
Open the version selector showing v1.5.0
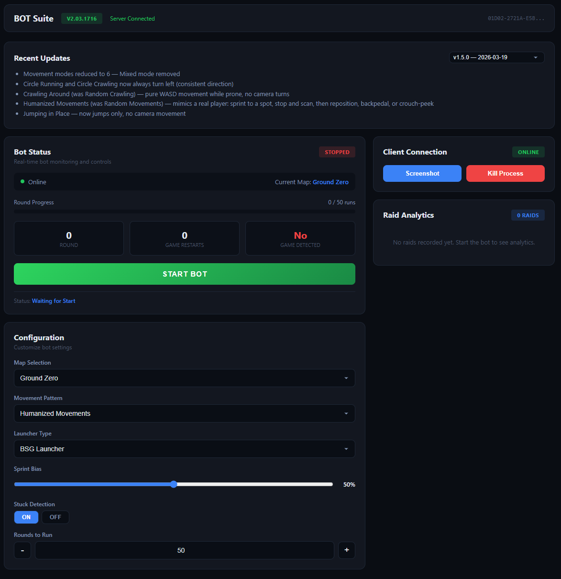coord(496,57)
